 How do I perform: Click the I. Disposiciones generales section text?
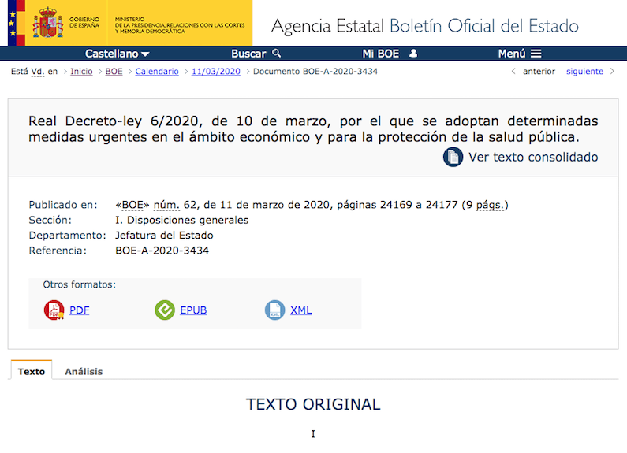181,220
